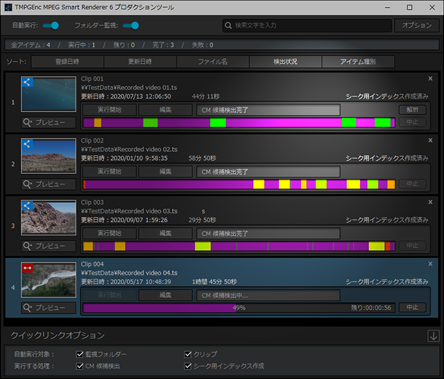The width and height of the screenshot is (444, 379).
Task: Click Clip 003 CM detection color bar
Action: click(x=239, y=246)
